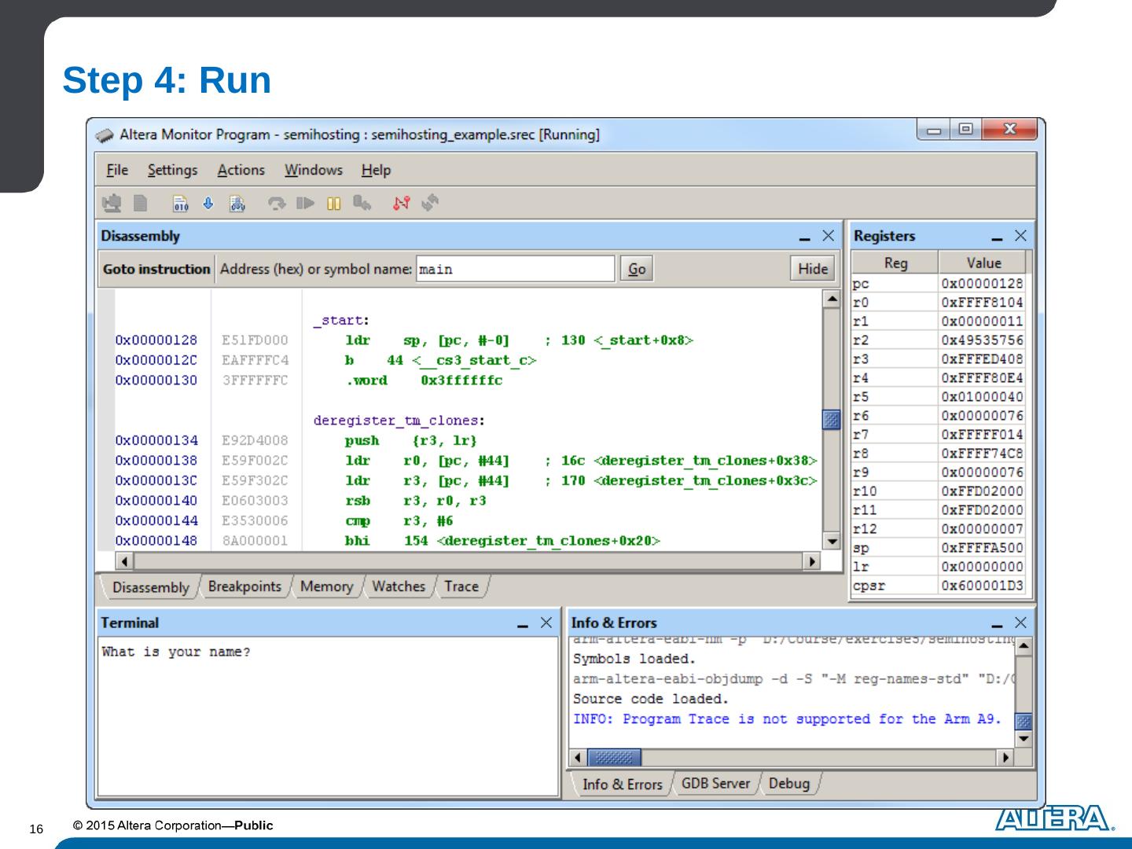Open the GDB Server tab

click(715, 784)
